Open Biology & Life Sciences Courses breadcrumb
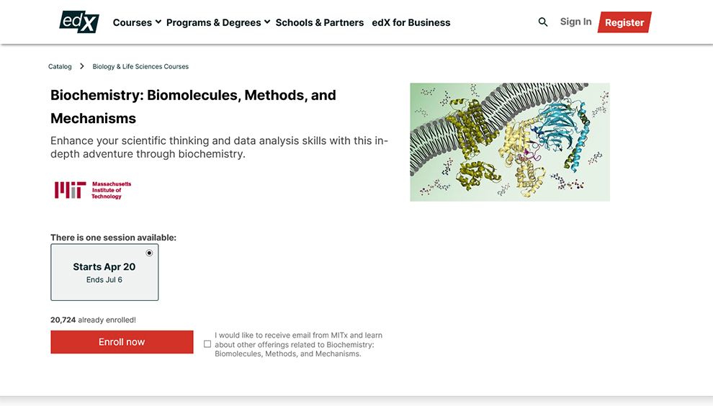This screenshot has width=713, height=406. pos(140,66)
